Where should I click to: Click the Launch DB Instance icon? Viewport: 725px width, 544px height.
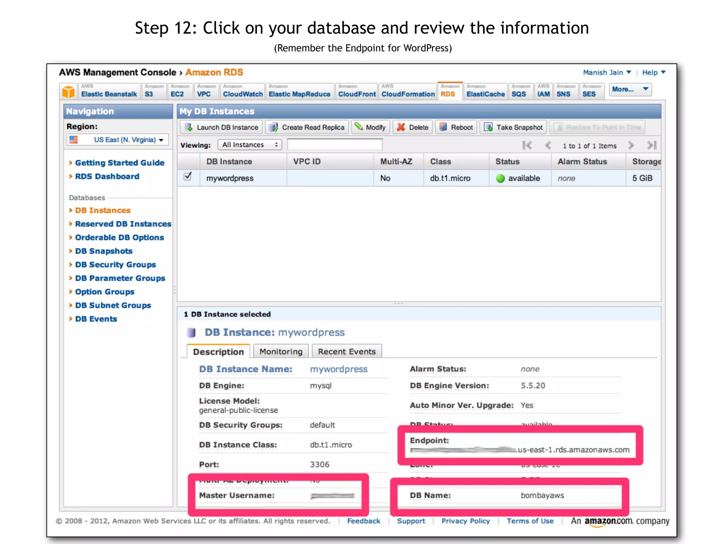coord(189,127)
